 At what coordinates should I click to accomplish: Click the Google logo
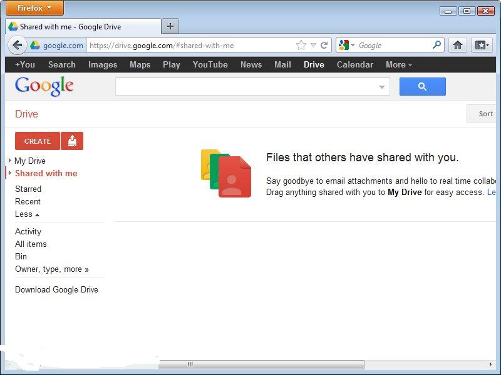[x=44, y=86]
